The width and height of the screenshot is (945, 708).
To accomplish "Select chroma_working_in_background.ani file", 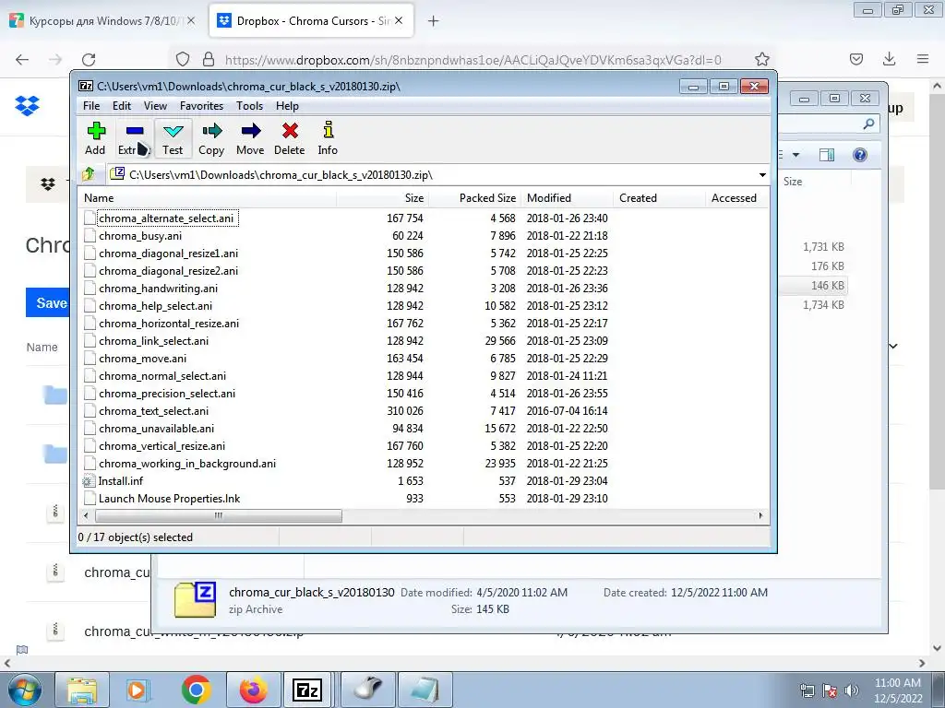I will (186, 464).
